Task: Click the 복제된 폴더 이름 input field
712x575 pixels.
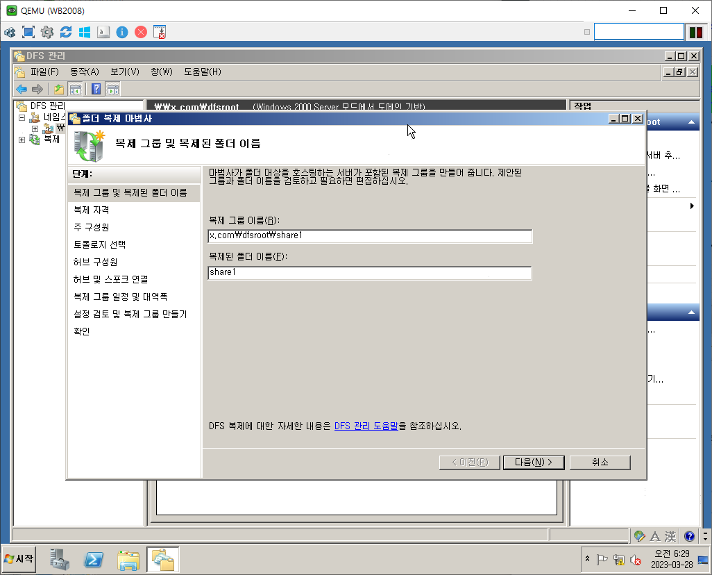Action: coord(370,273)
